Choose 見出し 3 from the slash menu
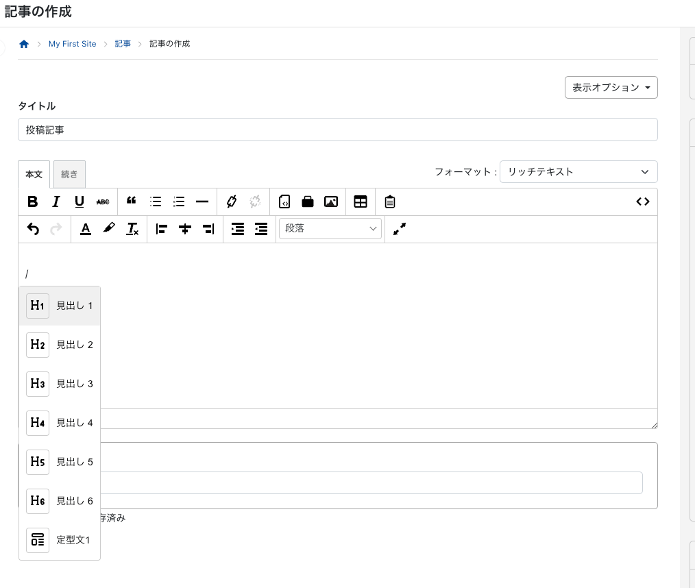The height and width of the screenshot is (588, 695). (x=60, y=384)
